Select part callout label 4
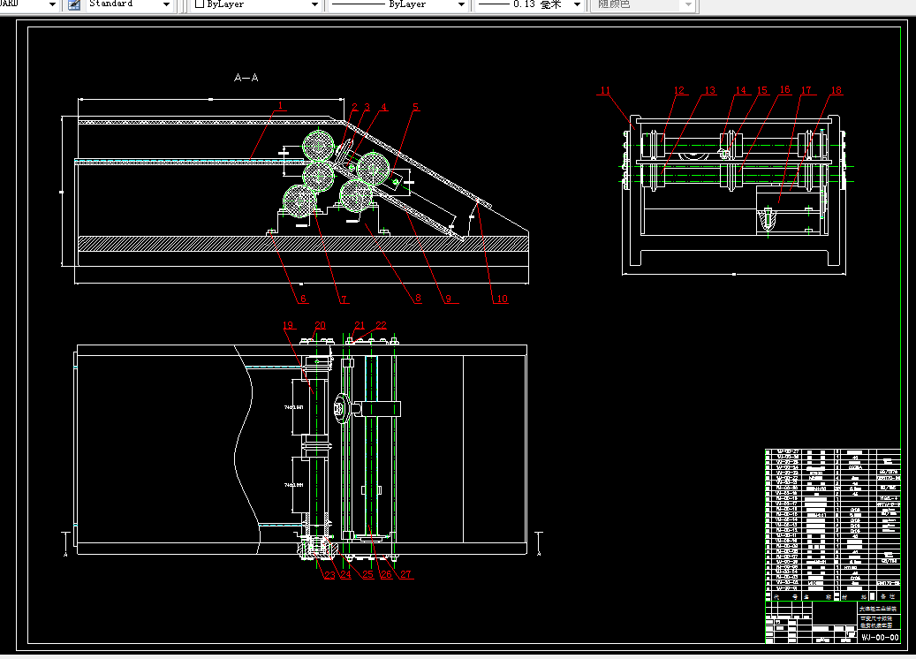 coord(384,107)
